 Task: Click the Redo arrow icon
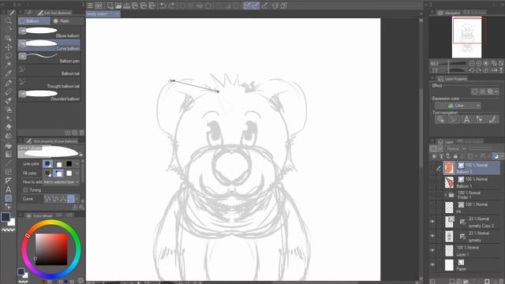click(x=171, y=6)
